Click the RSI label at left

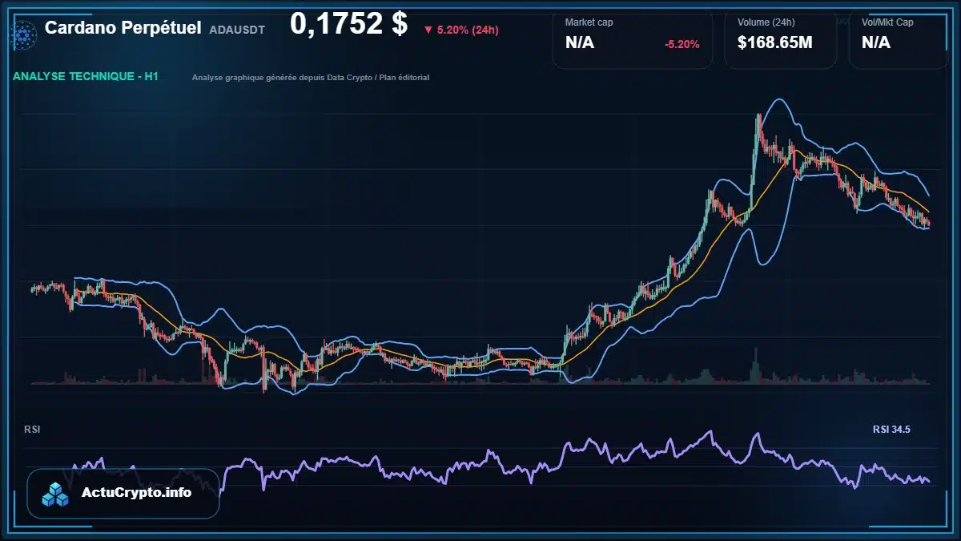(x=32, y=430)
